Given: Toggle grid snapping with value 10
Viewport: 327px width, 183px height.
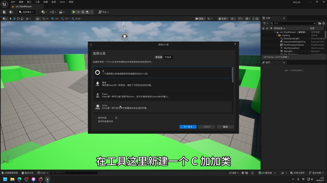Looking at the screenshot, I should pyautogui.click(x=53, y=19).
